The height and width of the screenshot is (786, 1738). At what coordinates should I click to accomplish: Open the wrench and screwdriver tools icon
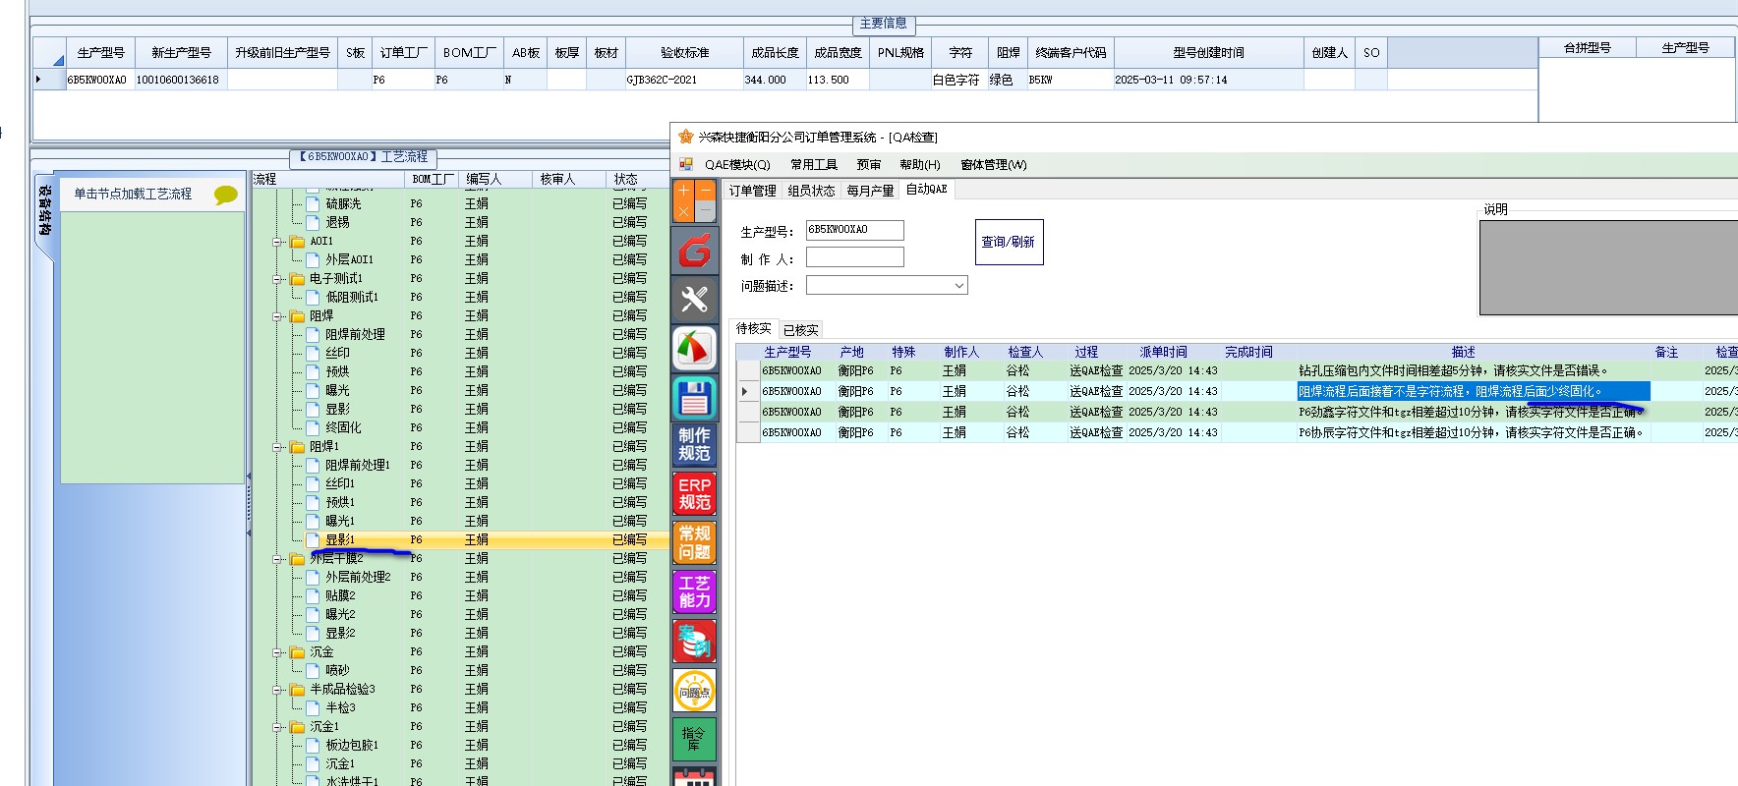click(694, 299)
